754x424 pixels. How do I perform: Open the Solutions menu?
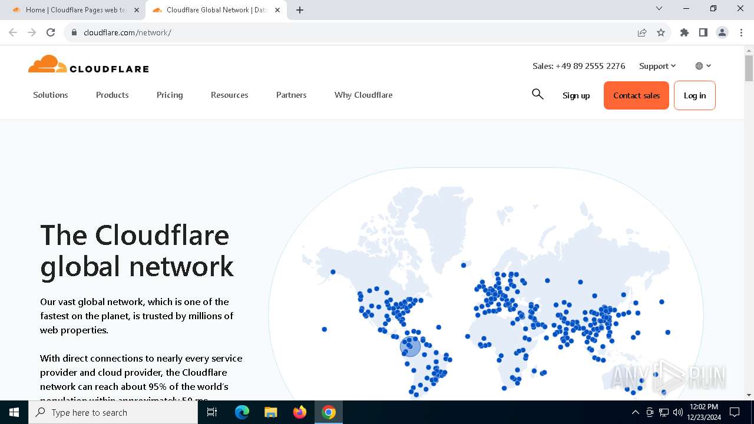pos(51,95)
